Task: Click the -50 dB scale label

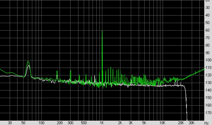Action: (x=207, y=23)
